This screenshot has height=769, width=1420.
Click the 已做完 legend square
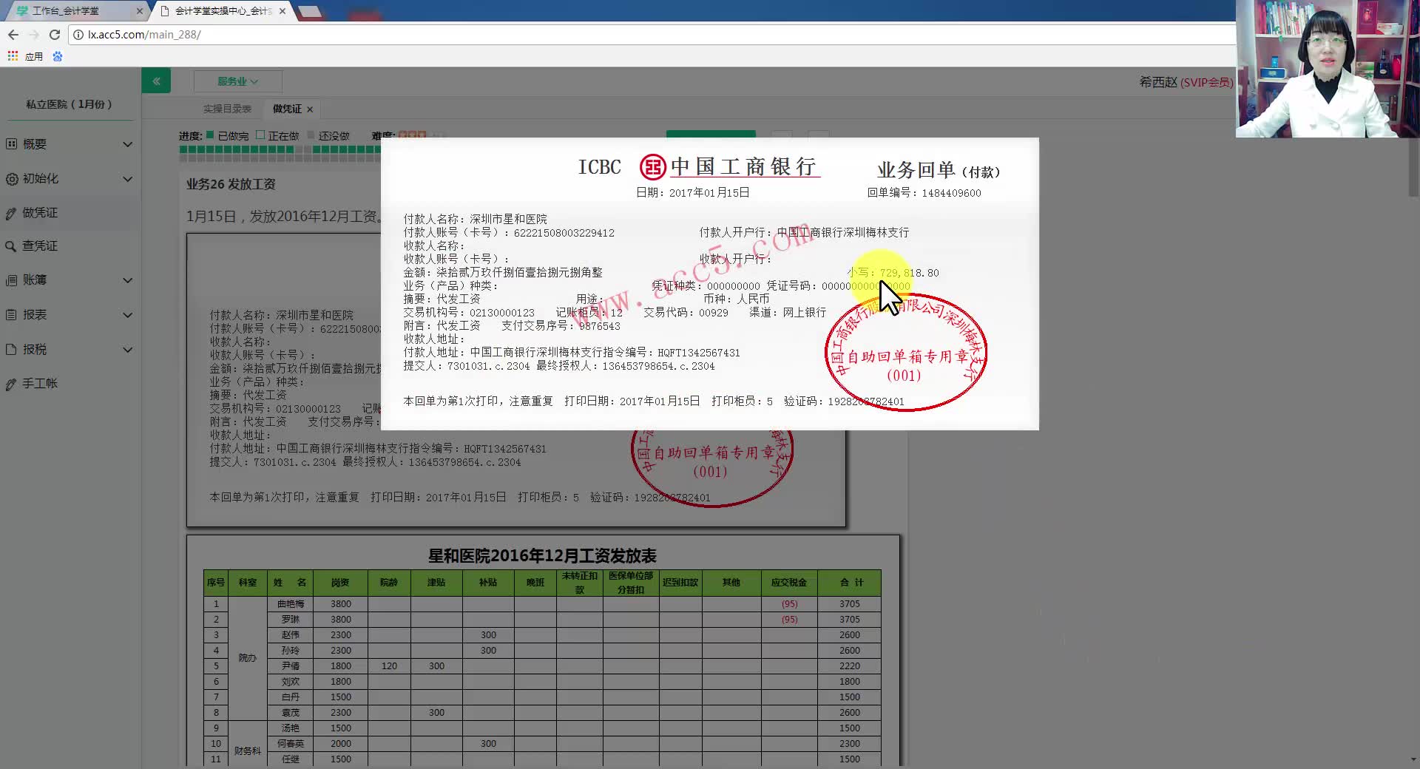pyautogui.click(x=210, y=135)
